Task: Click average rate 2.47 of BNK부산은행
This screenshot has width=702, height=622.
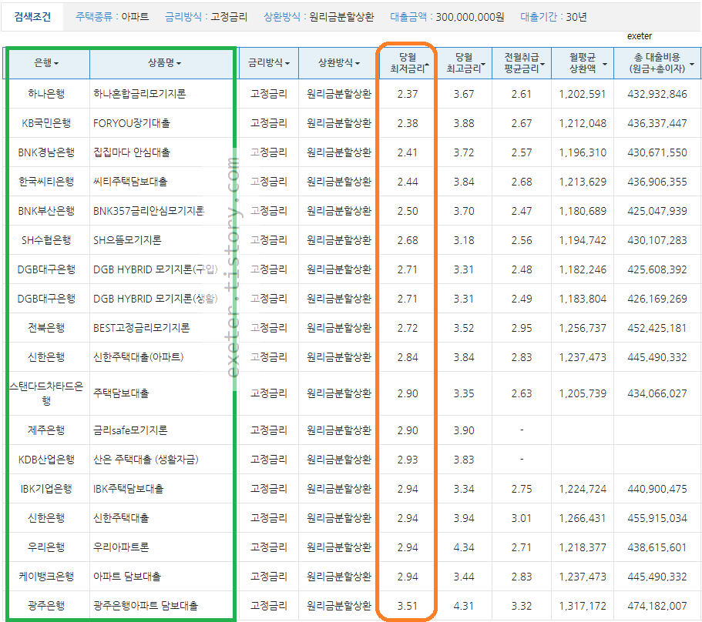Action: (x=522, y=211)
